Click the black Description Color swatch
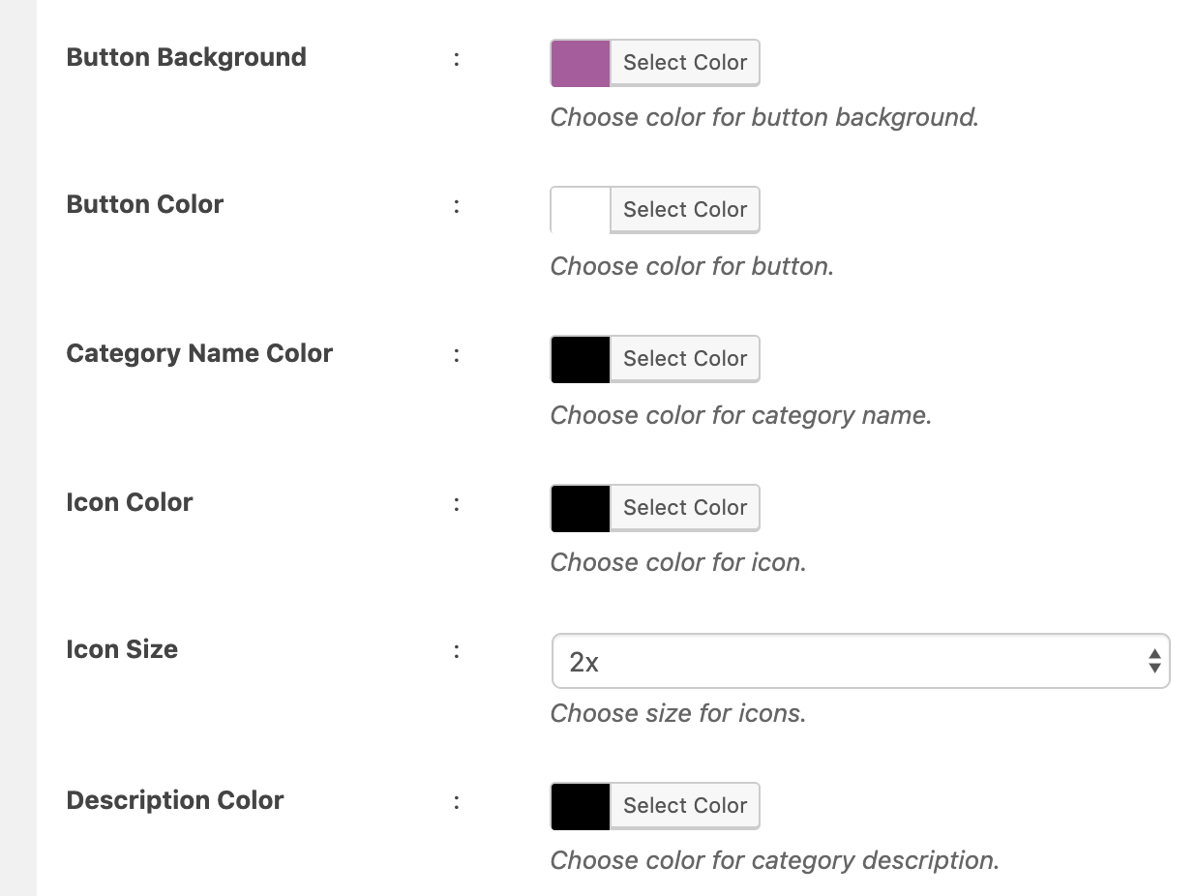 click(x=581, y=806)
